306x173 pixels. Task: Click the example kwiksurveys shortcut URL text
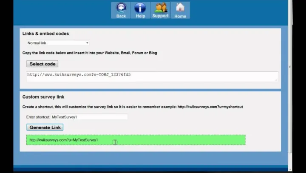(x=210, y=107)
